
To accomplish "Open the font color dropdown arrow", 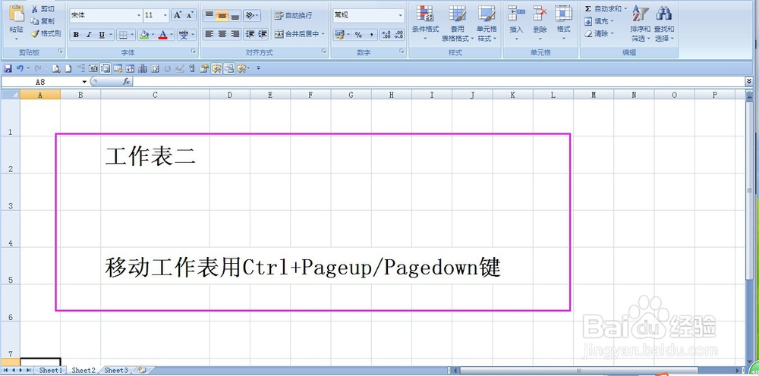I will [172, 34].
